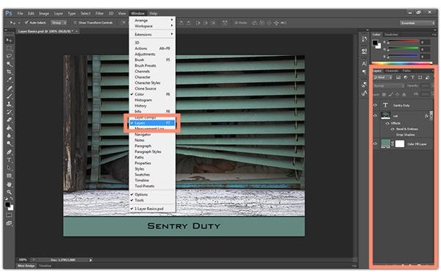Change screen mode icon in toolbox
The width and height of the screenshot is (441, 272).
pos(9,223)
